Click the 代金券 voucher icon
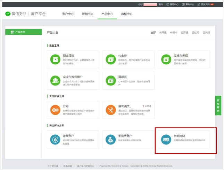 (x=111, y=59)
